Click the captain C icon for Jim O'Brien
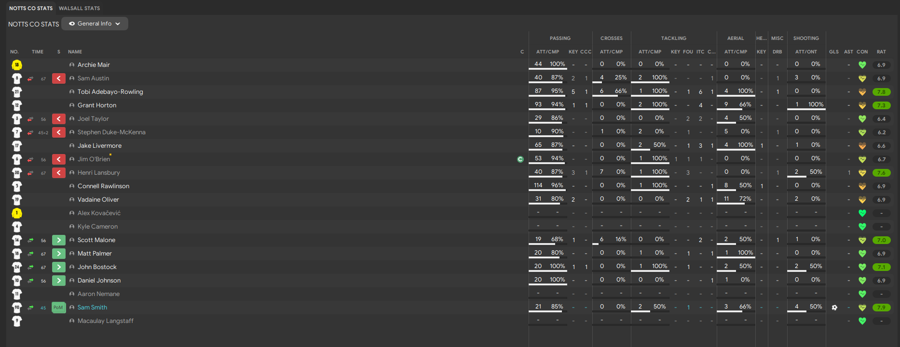 coord(520,159)
